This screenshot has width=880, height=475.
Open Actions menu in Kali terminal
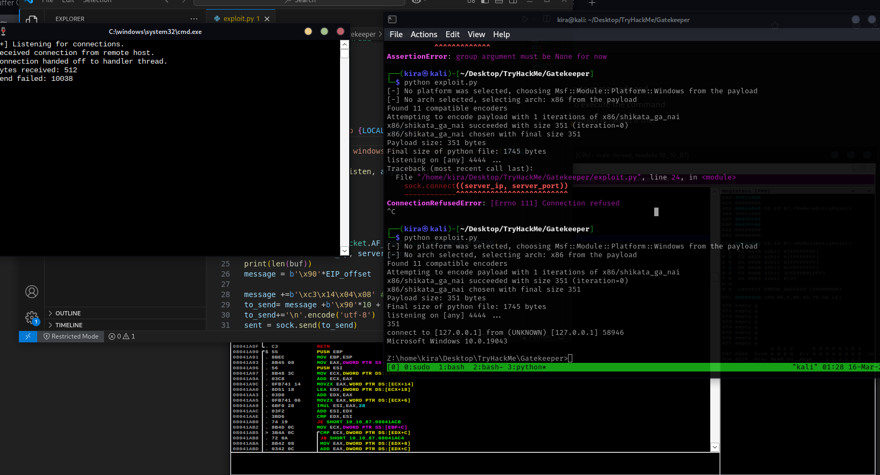(x=424, y=35)
